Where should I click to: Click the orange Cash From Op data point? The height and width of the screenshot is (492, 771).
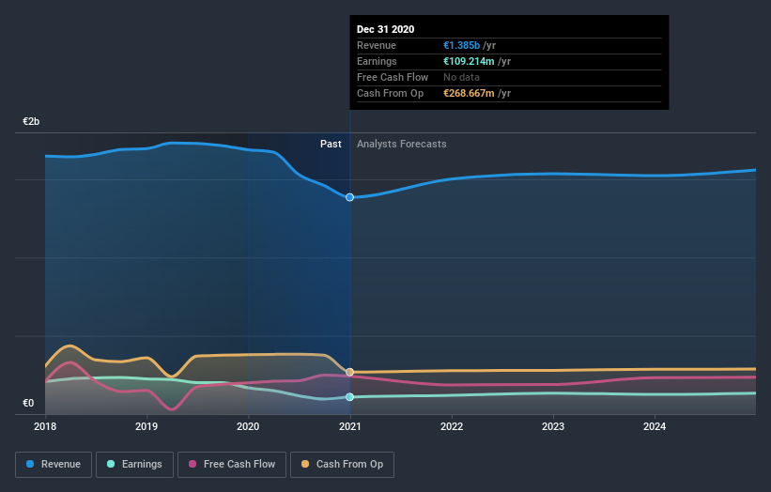point(349,372)
